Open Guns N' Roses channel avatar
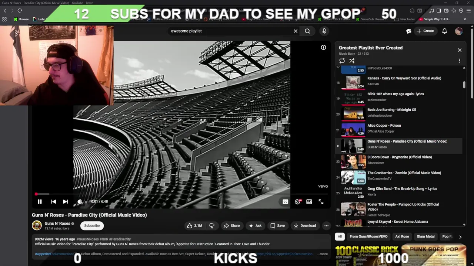Screen dimensions: 474x266 pos(37,225)
